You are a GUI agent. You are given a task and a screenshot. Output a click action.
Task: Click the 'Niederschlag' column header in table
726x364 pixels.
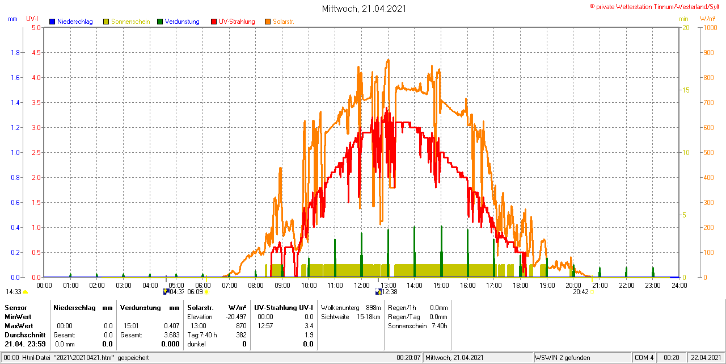click(x=75, y=307)
